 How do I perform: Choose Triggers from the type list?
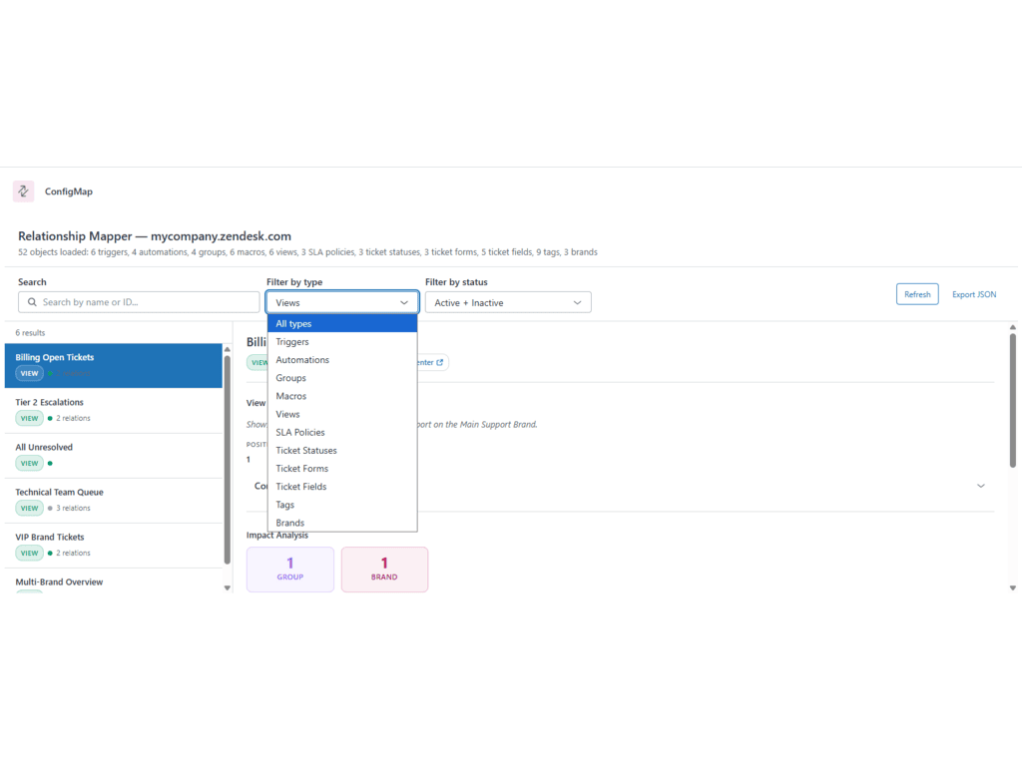pos(342,342)
